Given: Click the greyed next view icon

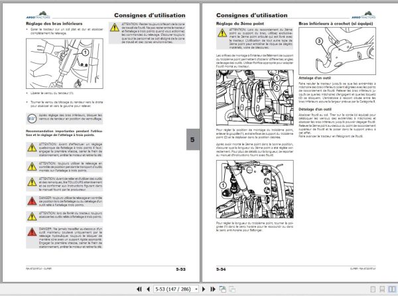Looking at the screenshot, I should pos(232,289).
